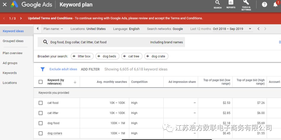The image size is (281, 140).
Task: Check the 'cat food' row checkbox
Action: 41,103
